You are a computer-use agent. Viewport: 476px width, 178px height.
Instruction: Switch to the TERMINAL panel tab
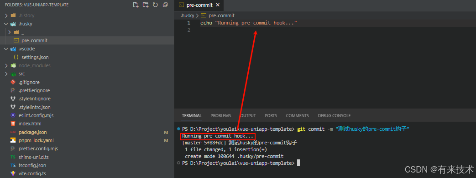tap(192, 116)
